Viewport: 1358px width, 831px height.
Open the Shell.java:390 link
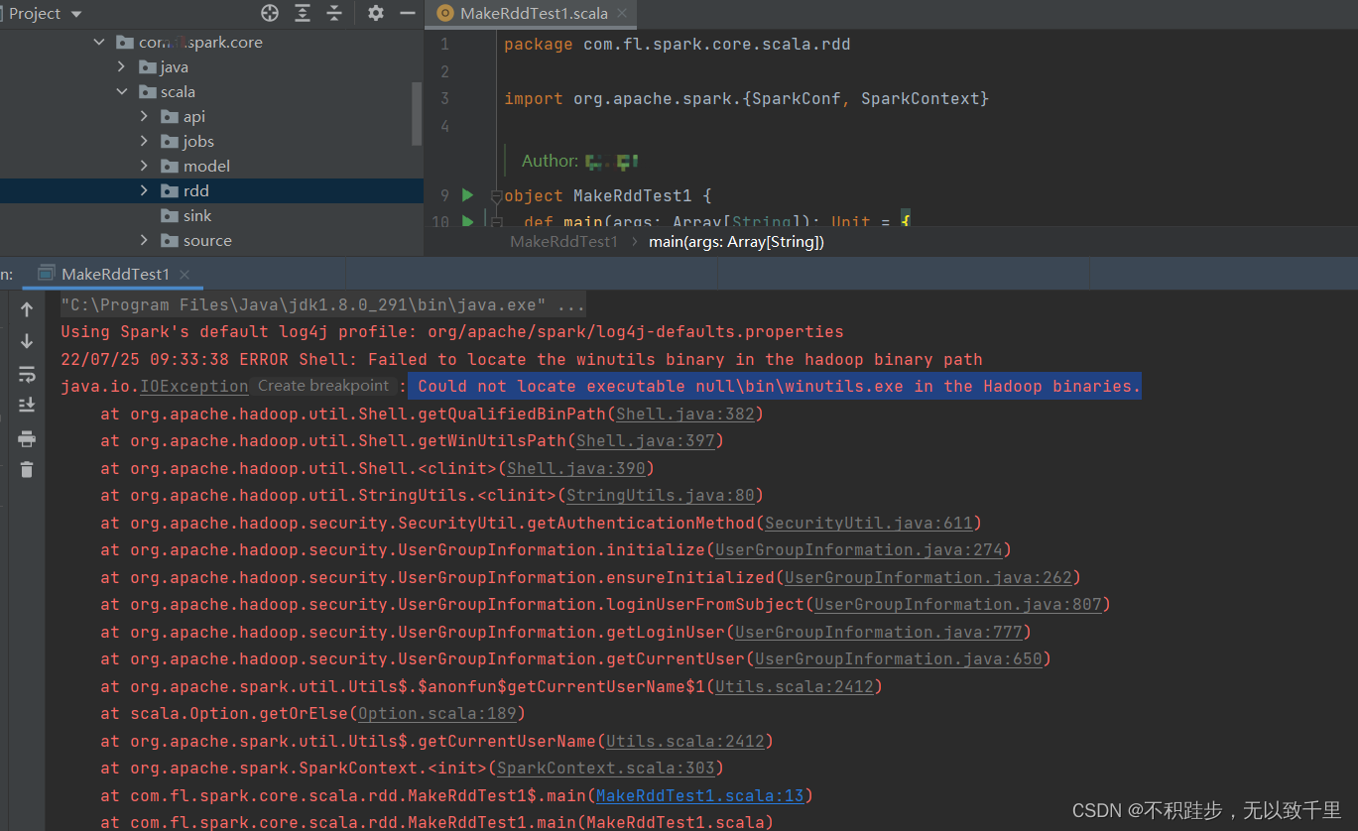[x=576, y=468]
